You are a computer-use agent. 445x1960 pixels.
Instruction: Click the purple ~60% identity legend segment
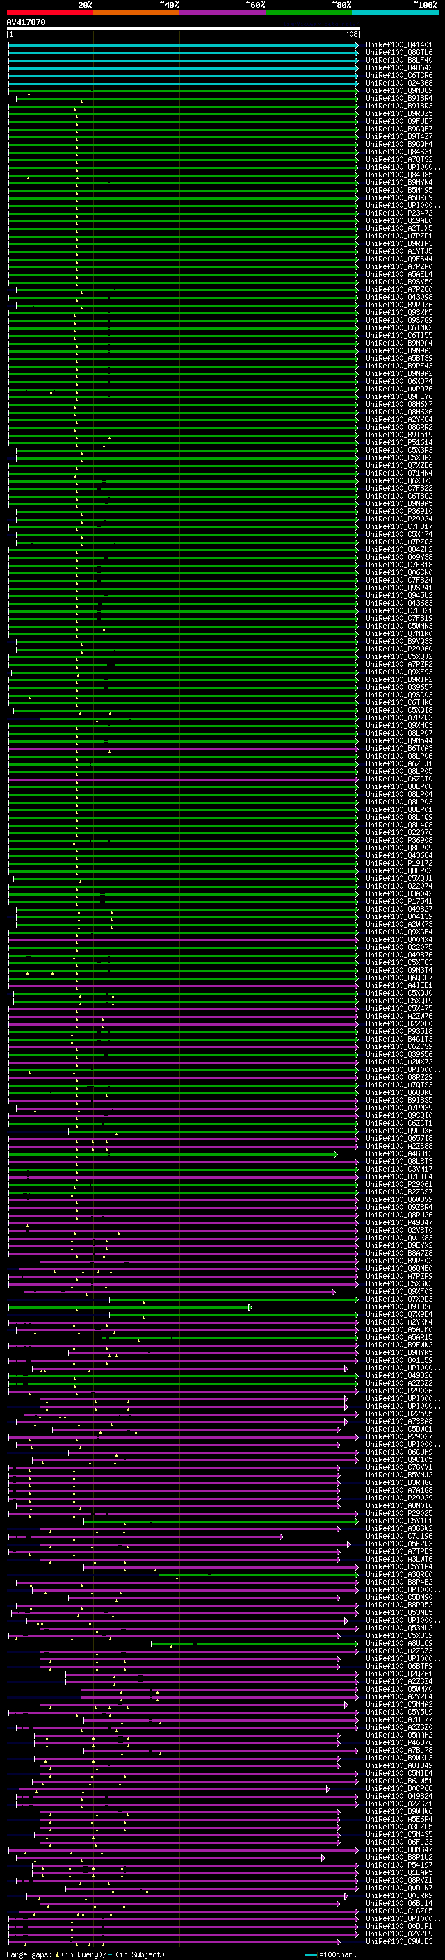(x=222, y=13)
